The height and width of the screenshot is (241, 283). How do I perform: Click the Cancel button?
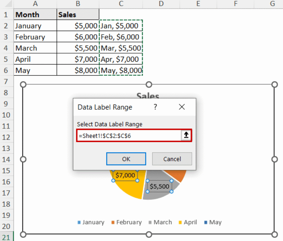172,159
